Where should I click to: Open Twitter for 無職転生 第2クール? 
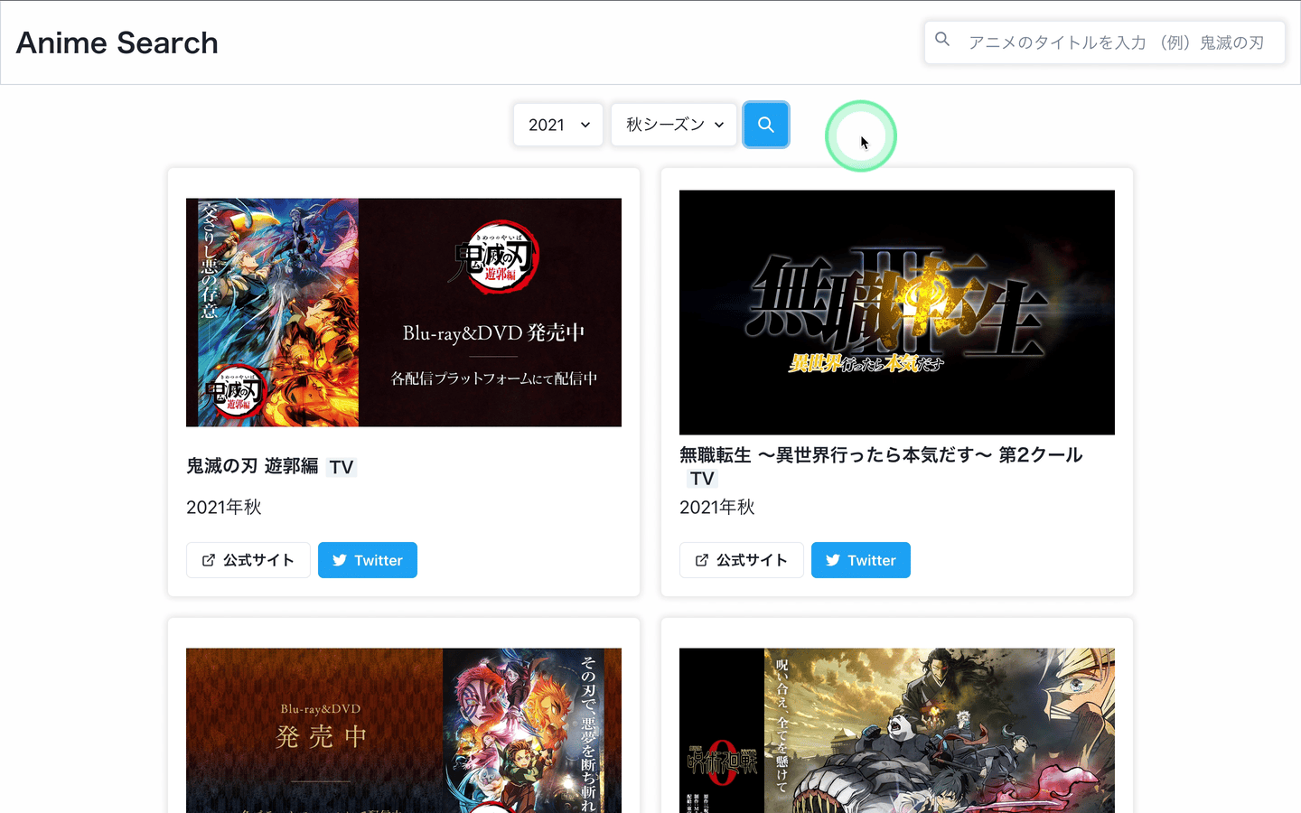[861, 560]
